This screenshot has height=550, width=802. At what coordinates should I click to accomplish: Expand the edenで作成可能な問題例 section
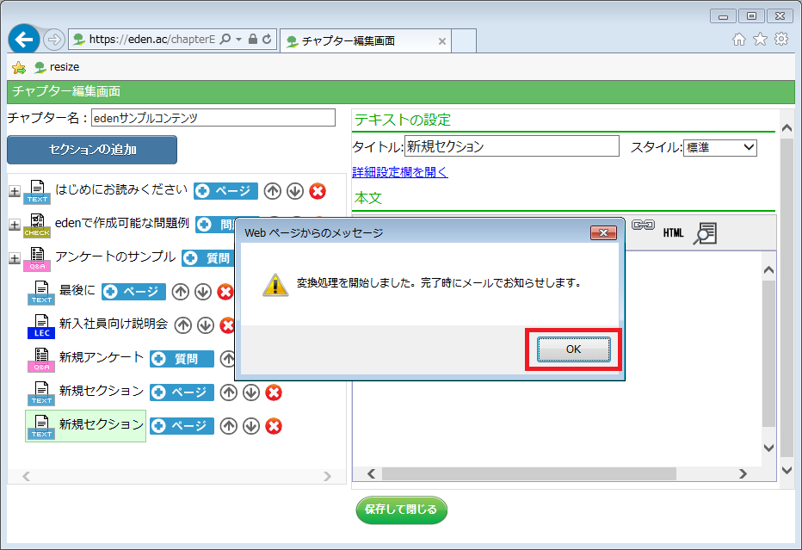click(x=15, y=226)
